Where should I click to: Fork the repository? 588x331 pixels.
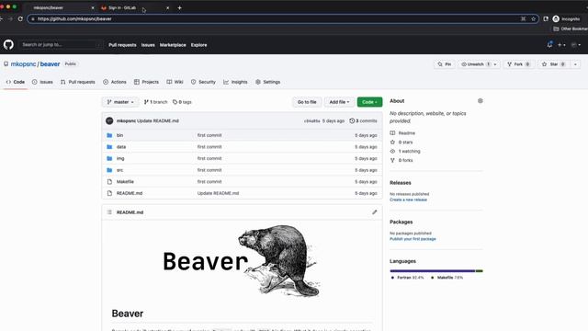click(x=518, y=64)
